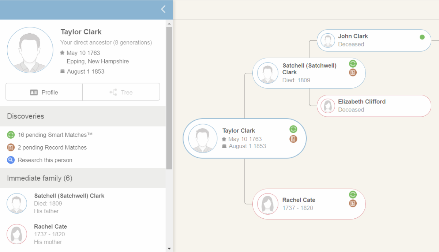The image size is (439, 252).
Task: Click the brown Record Matches icon in Discoveries
Action: coord(10,147)
